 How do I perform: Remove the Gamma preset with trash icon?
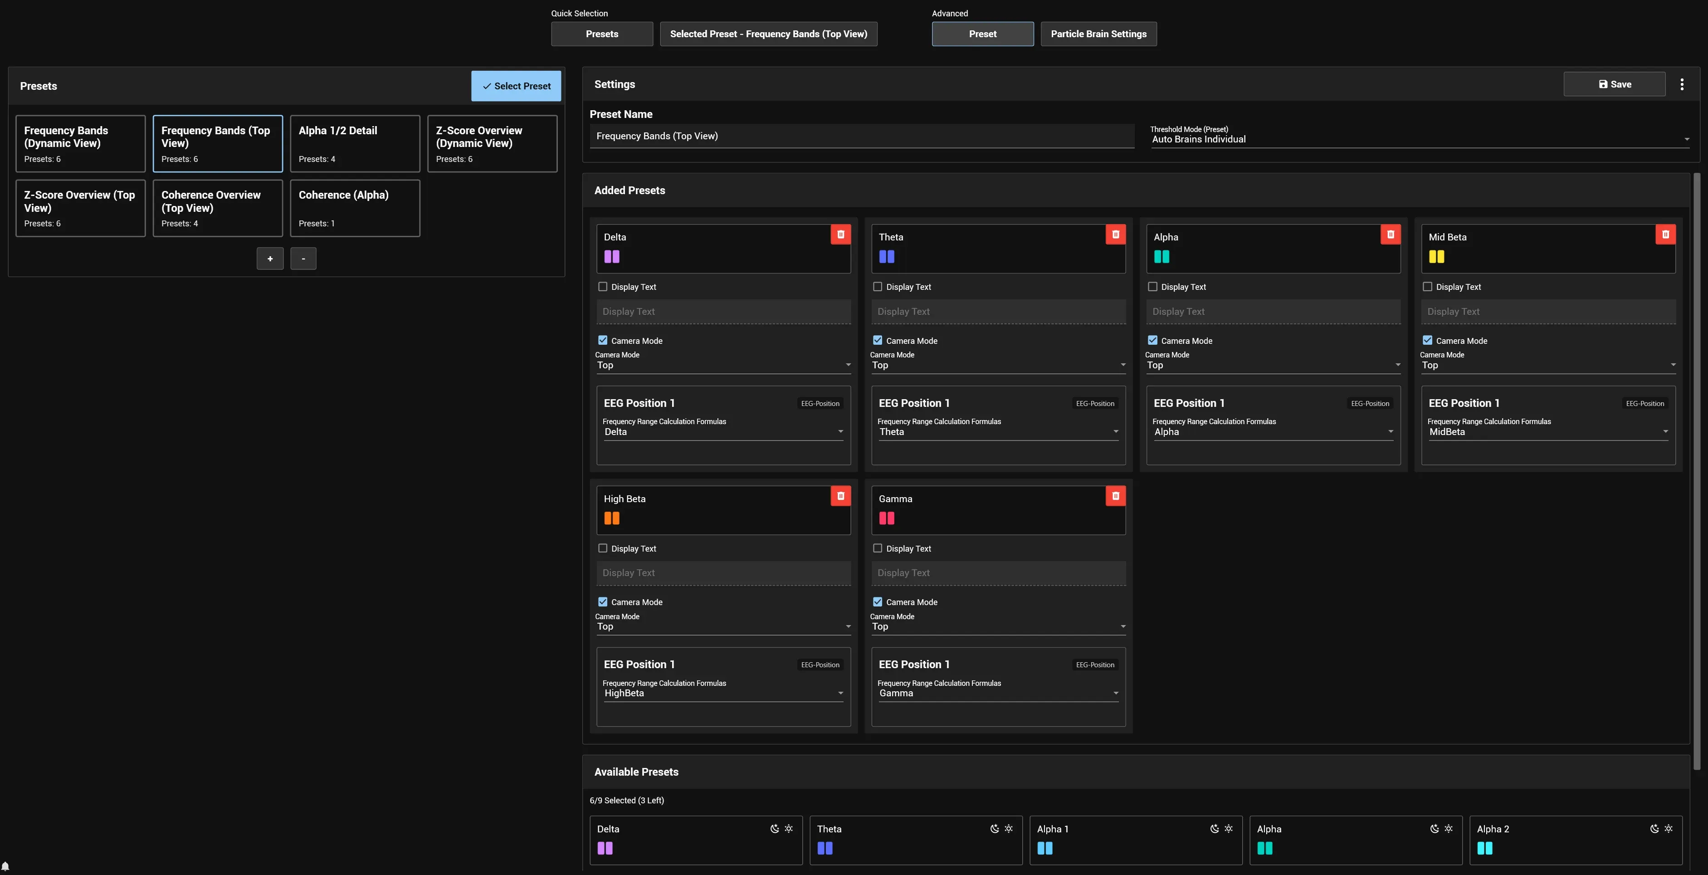pyautogui.click(x=1115, y=495)
